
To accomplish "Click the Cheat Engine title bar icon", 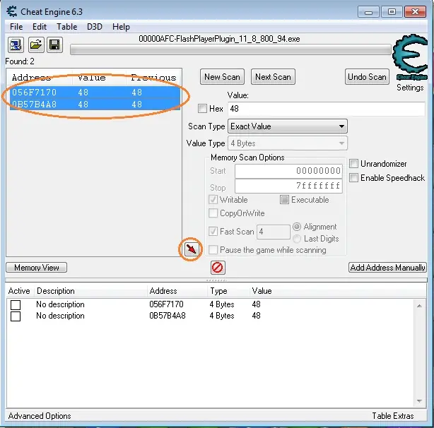I will coord(12,11).
